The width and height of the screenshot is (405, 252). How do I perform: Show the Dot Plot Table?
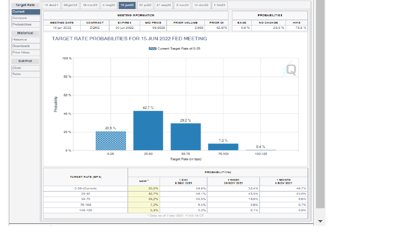point(17,74)
